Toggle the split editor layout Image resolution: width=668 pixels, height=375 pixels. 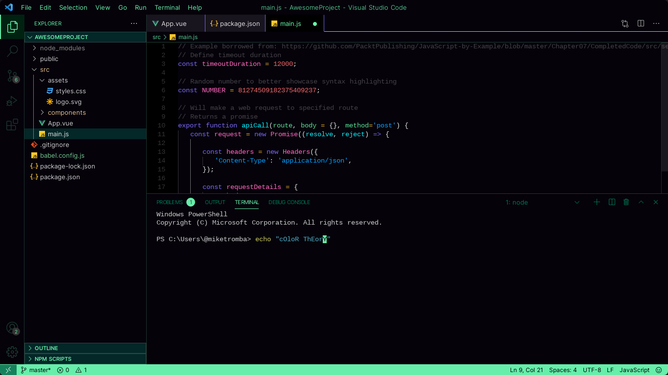pos(641,23)
